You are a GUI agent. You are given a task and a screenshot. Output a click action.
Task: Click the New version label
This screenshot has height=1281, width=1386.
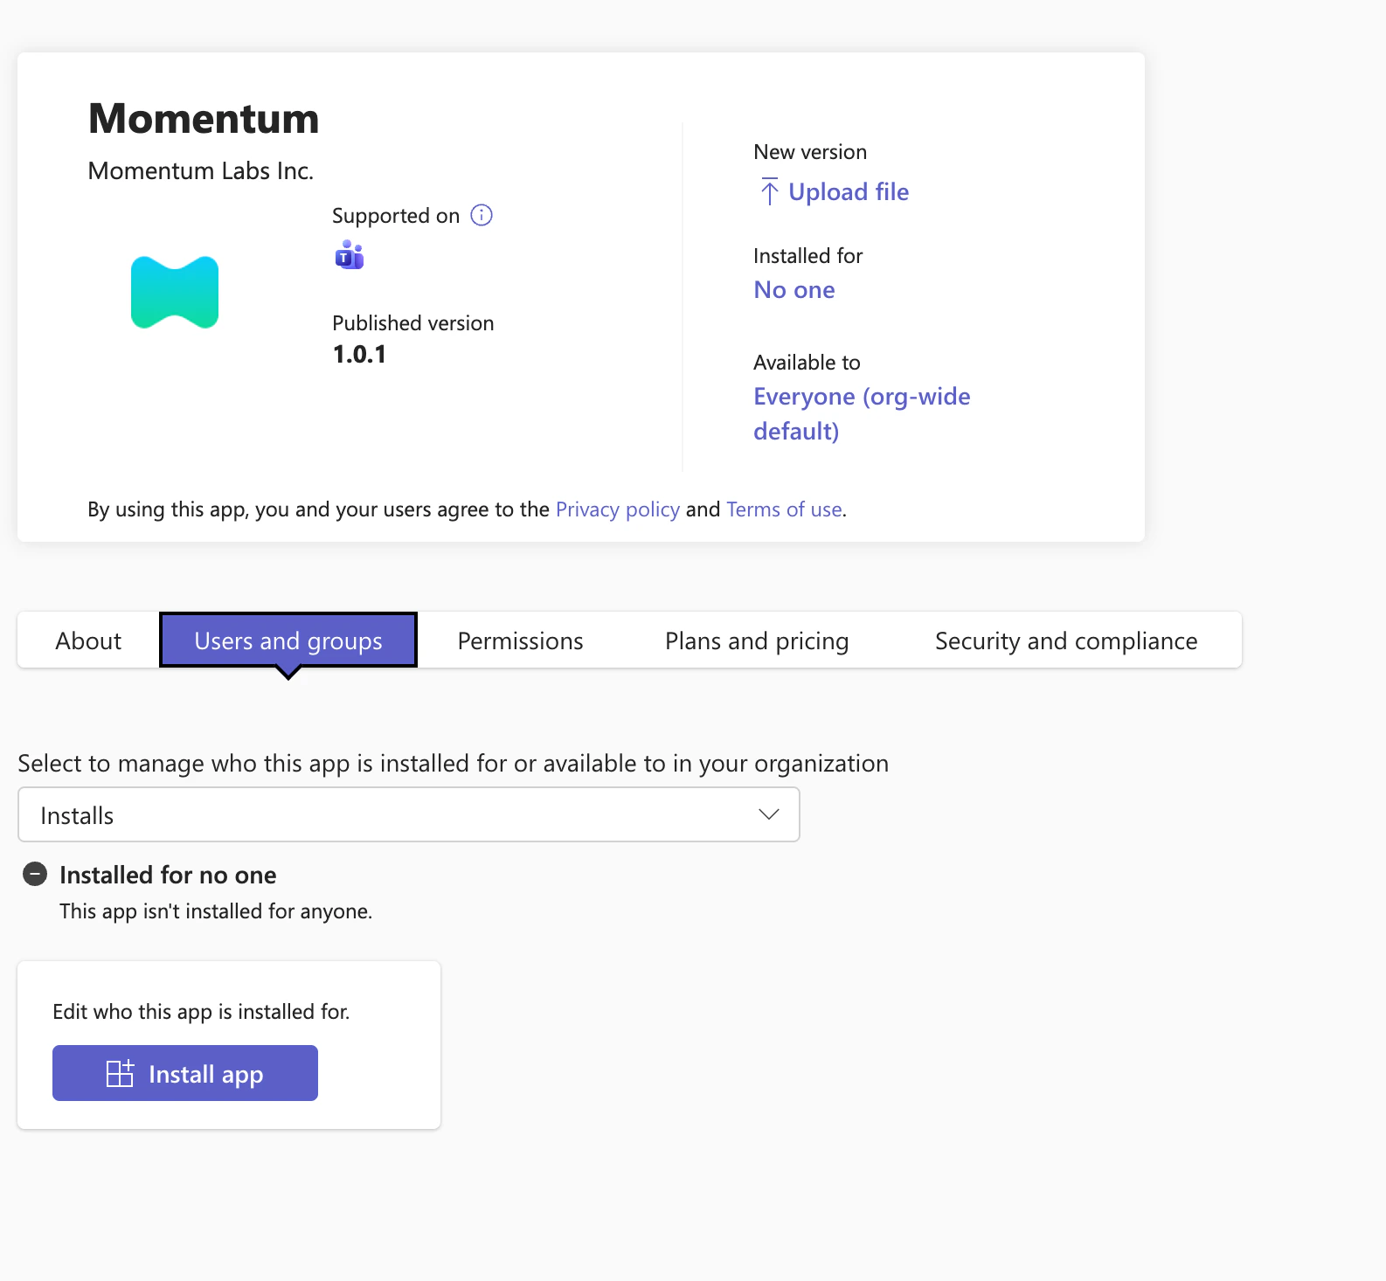[x=810, y=152]
